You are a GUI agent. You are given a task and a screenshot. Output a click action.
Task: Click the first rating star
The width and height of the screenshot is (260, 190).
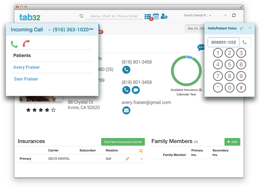point(28,110)
